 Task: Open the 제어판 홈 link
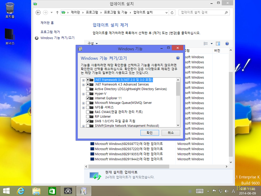pyautogui.click(x=47, y=23)
